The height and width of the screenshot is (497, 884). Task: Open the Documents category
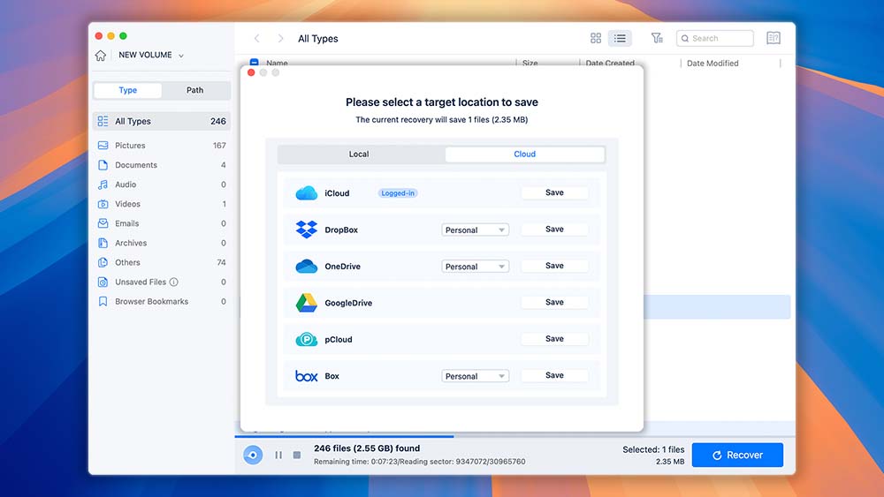[x=161, y=165]
